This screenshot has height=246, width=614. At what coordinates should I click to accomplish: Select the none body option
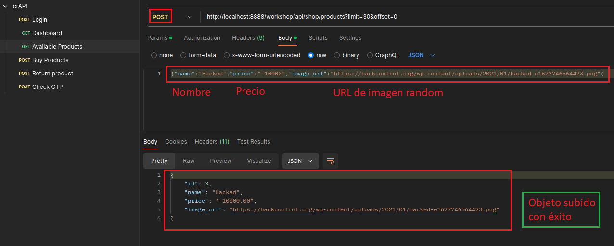[154, 55]
